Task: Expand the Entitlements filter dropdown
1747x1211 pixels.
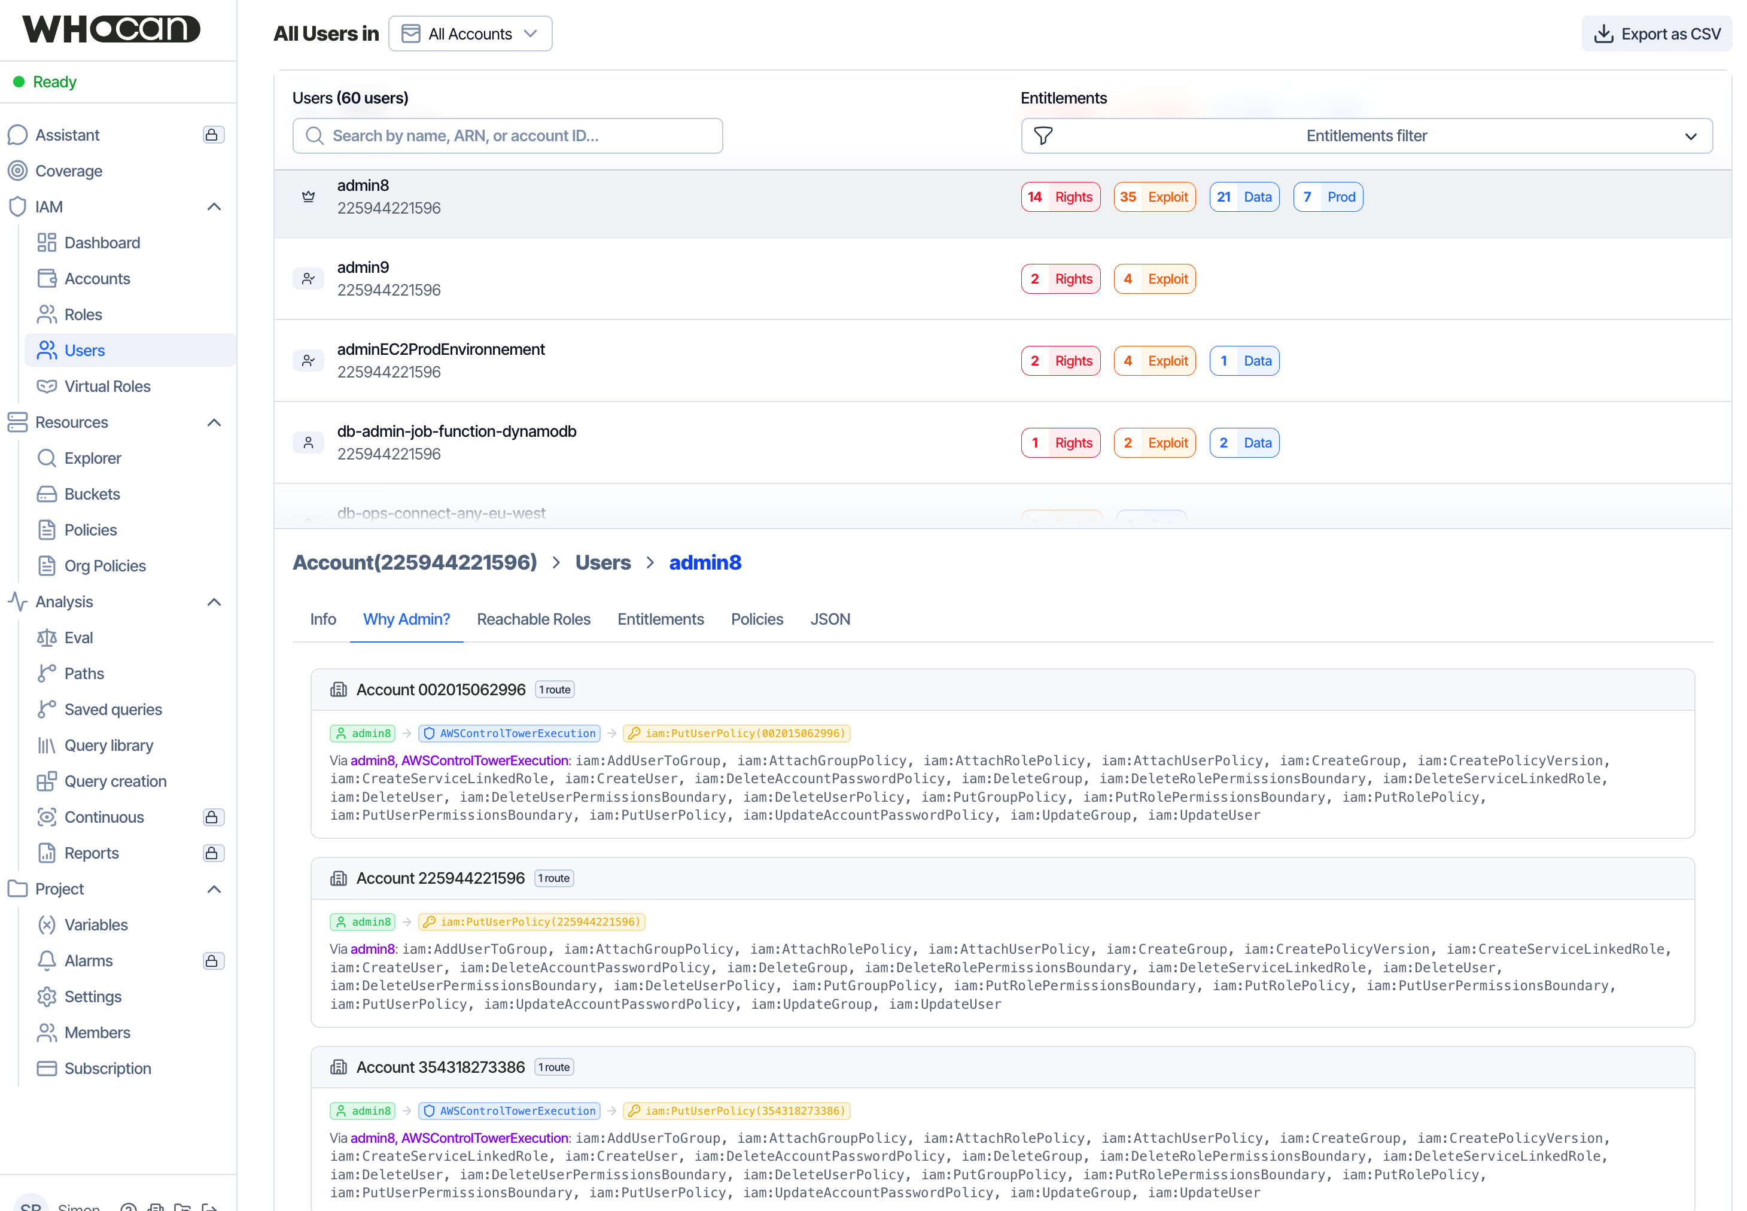Action: click(x=1366, y=136)
